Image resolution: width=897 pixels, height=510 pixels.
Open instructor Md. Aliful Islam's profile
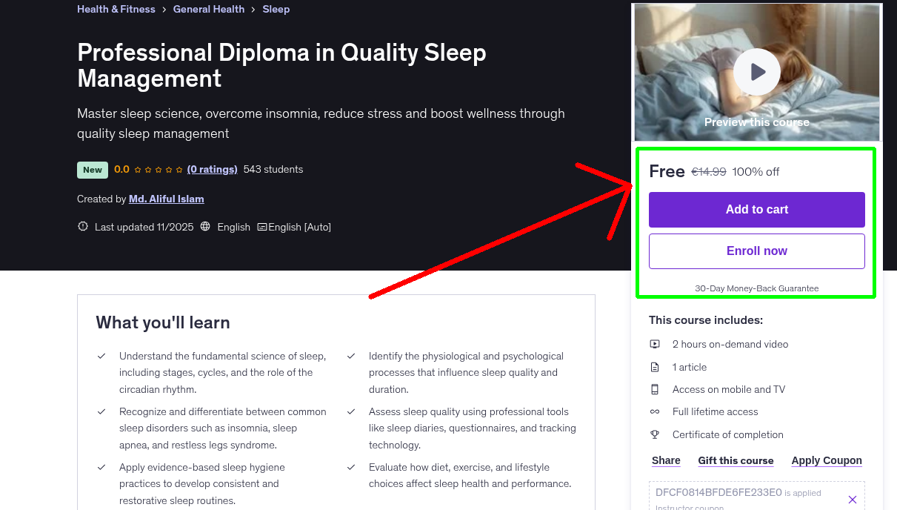pos(166,199)
